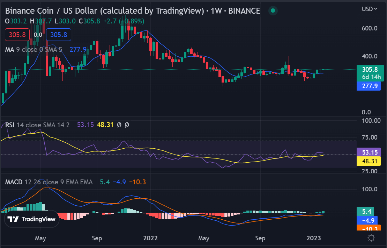This screenshot has width=387, height=248.
Task: Select the MACD 12 26 close indicator legend
Action: tap(49, 182)
